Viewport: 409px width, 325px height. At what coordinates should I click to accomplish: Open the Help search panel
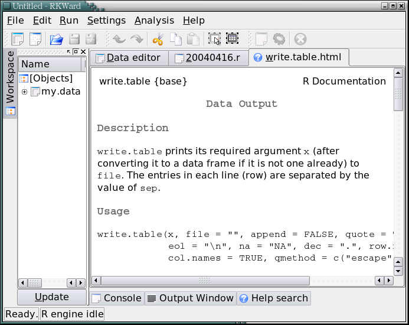tap(273, 298)
